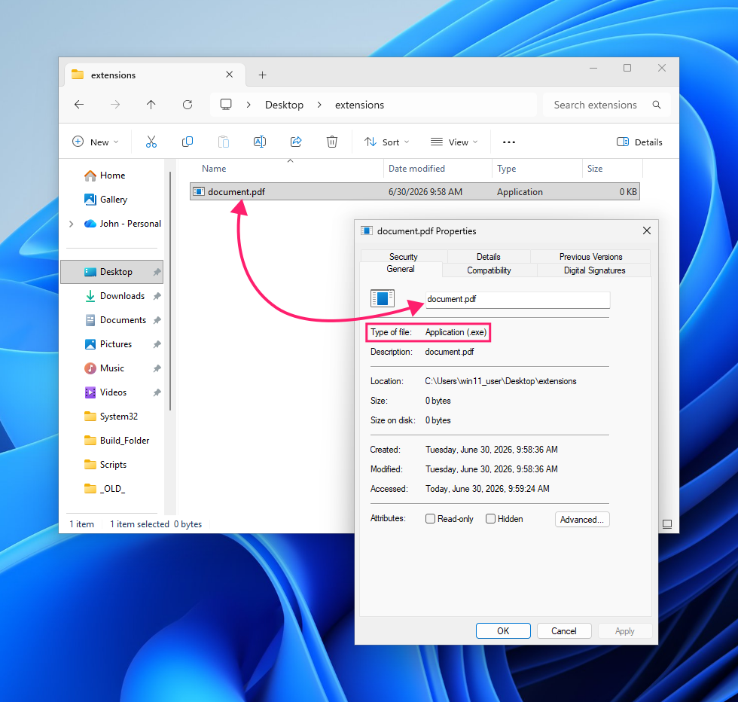738x702 pixels.
Task: Click the pin icon next to Music
Action: tap(157, 368)
